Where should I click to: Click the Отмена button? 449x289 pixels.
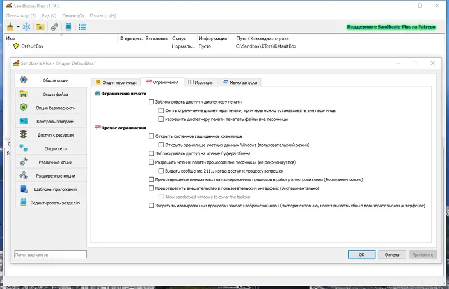click(x=392, y=254)
